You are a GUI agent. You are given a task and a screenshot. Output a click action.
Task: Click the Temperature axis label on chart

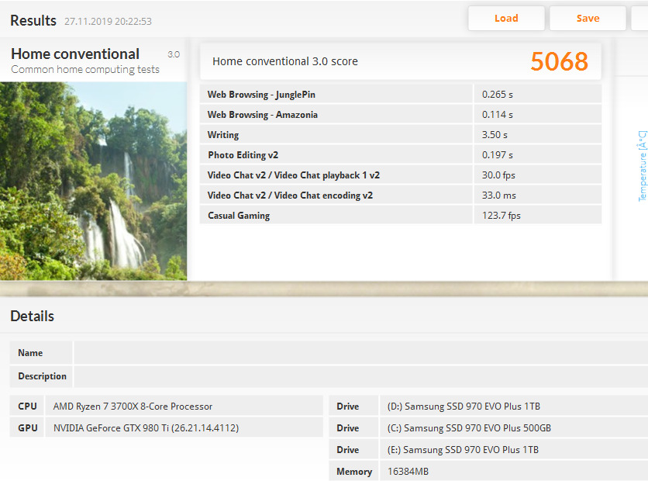(642, 167)
